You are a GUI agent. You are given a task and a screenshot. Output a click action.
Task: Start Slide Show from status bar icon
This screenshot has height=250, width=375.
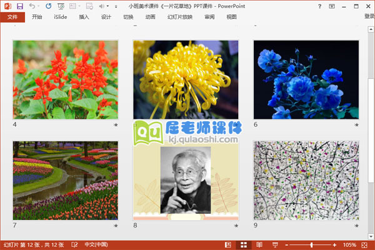275,245
